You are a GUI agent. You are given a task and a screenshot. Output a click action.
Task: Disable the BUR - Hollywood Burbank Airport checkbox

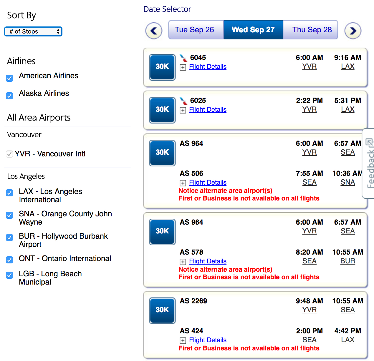click(9, 237)
